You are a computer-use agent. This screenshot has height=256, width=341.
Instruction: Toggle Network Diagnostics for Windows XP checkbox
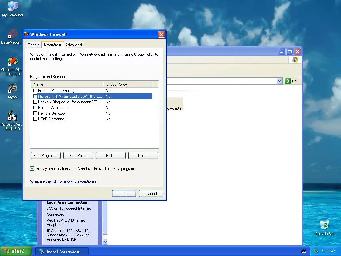(35, 102)
